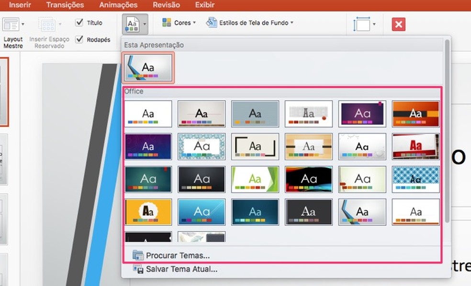This screenshot has width=471, height=286.
Task: Close master view with red X button
Action: [399, 24]
